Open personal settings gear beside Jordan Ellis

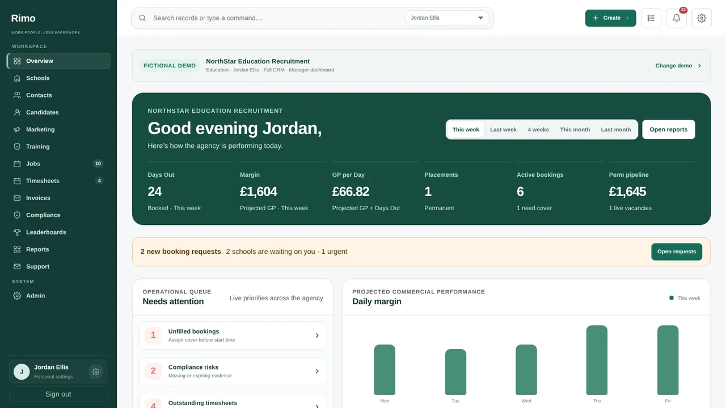click(x=96, y=372)
